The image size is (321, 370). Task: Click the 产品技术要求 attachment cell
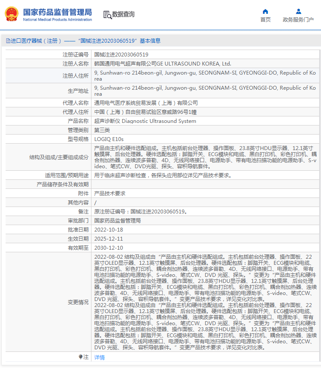110,194
